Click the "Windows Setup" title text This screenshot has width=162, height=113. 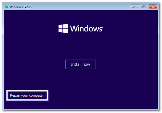(x=21, y=7)
